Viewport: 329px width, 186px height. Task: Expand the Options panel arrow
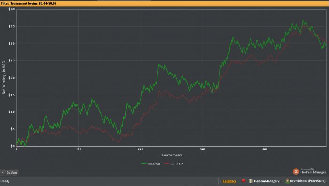pyautogui.click(x=3, y=172)
